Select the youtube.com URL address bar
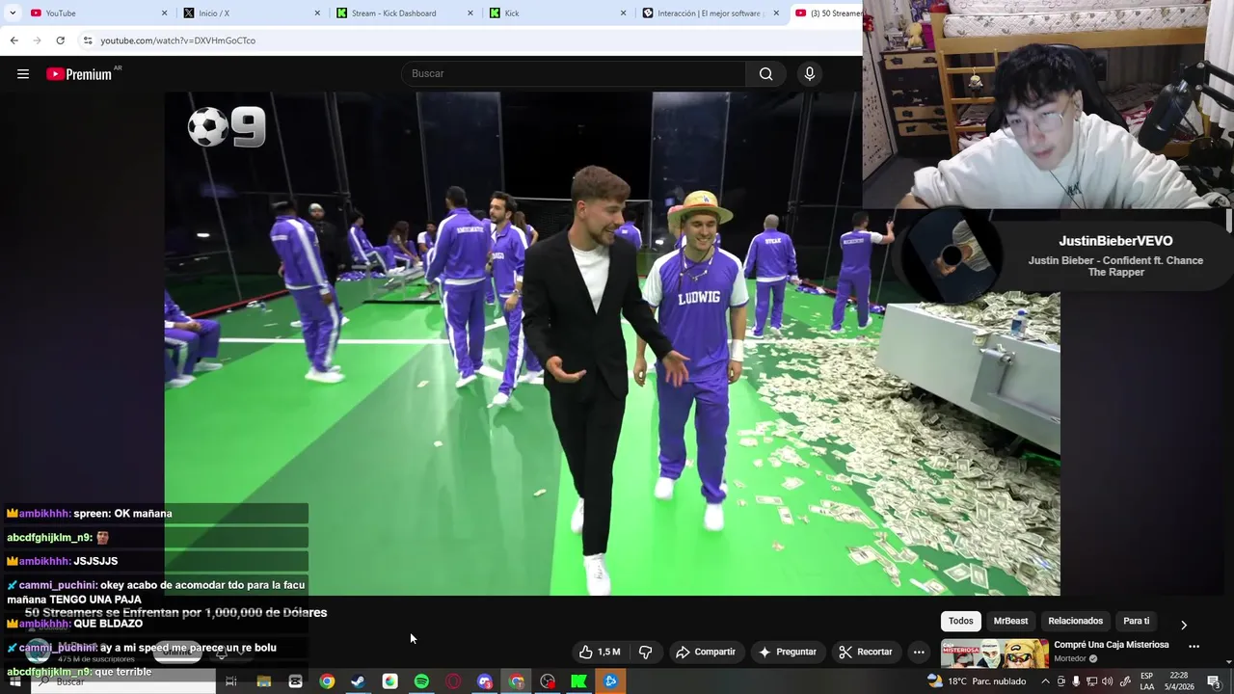Screen dimensions: 1234x694 click(178, 40)
